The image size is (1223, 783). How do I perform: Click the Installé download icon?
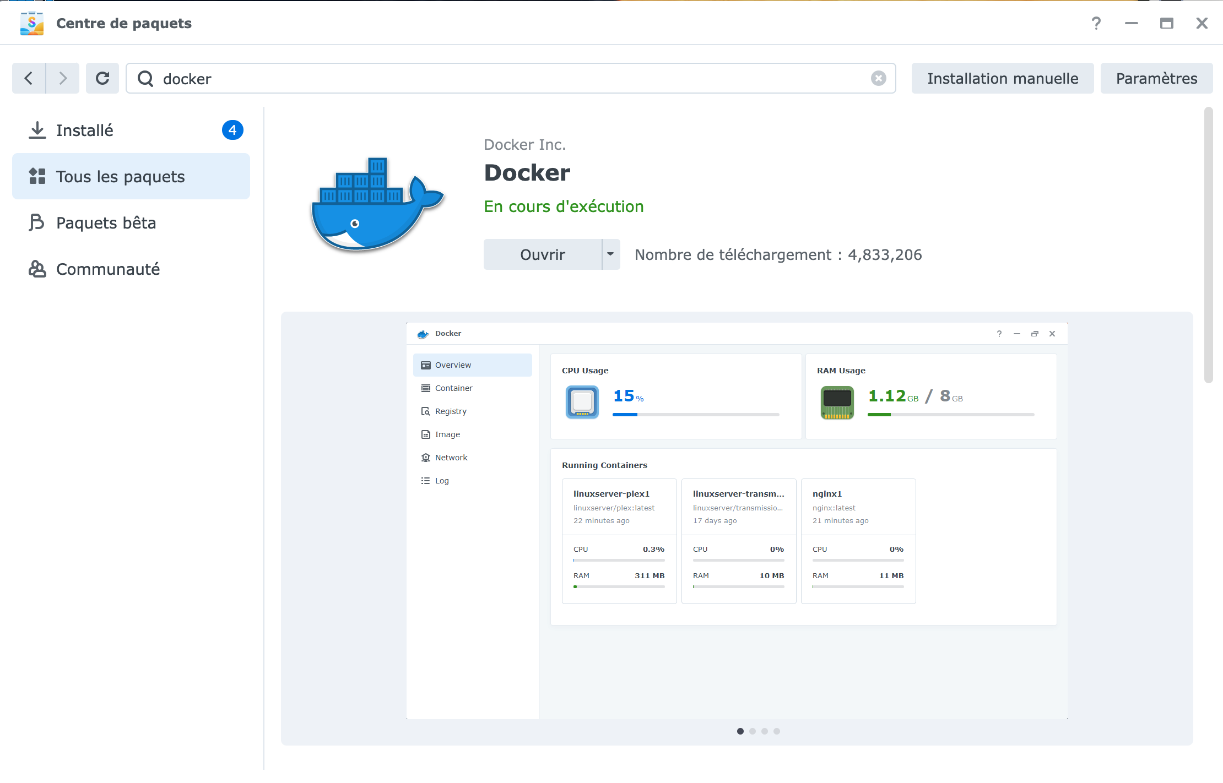point(37,130)
